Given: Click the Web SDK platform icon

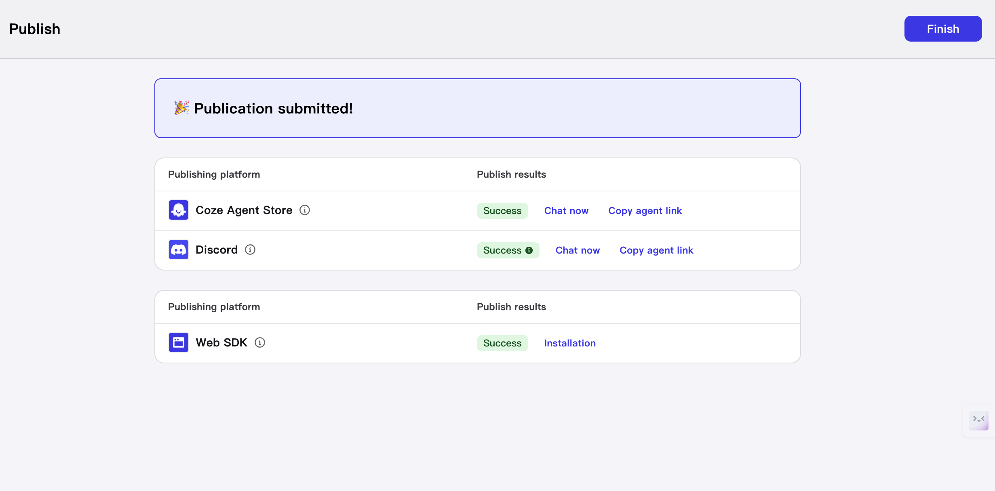Looking at the screenshot, I should click(x=178, y=342).
